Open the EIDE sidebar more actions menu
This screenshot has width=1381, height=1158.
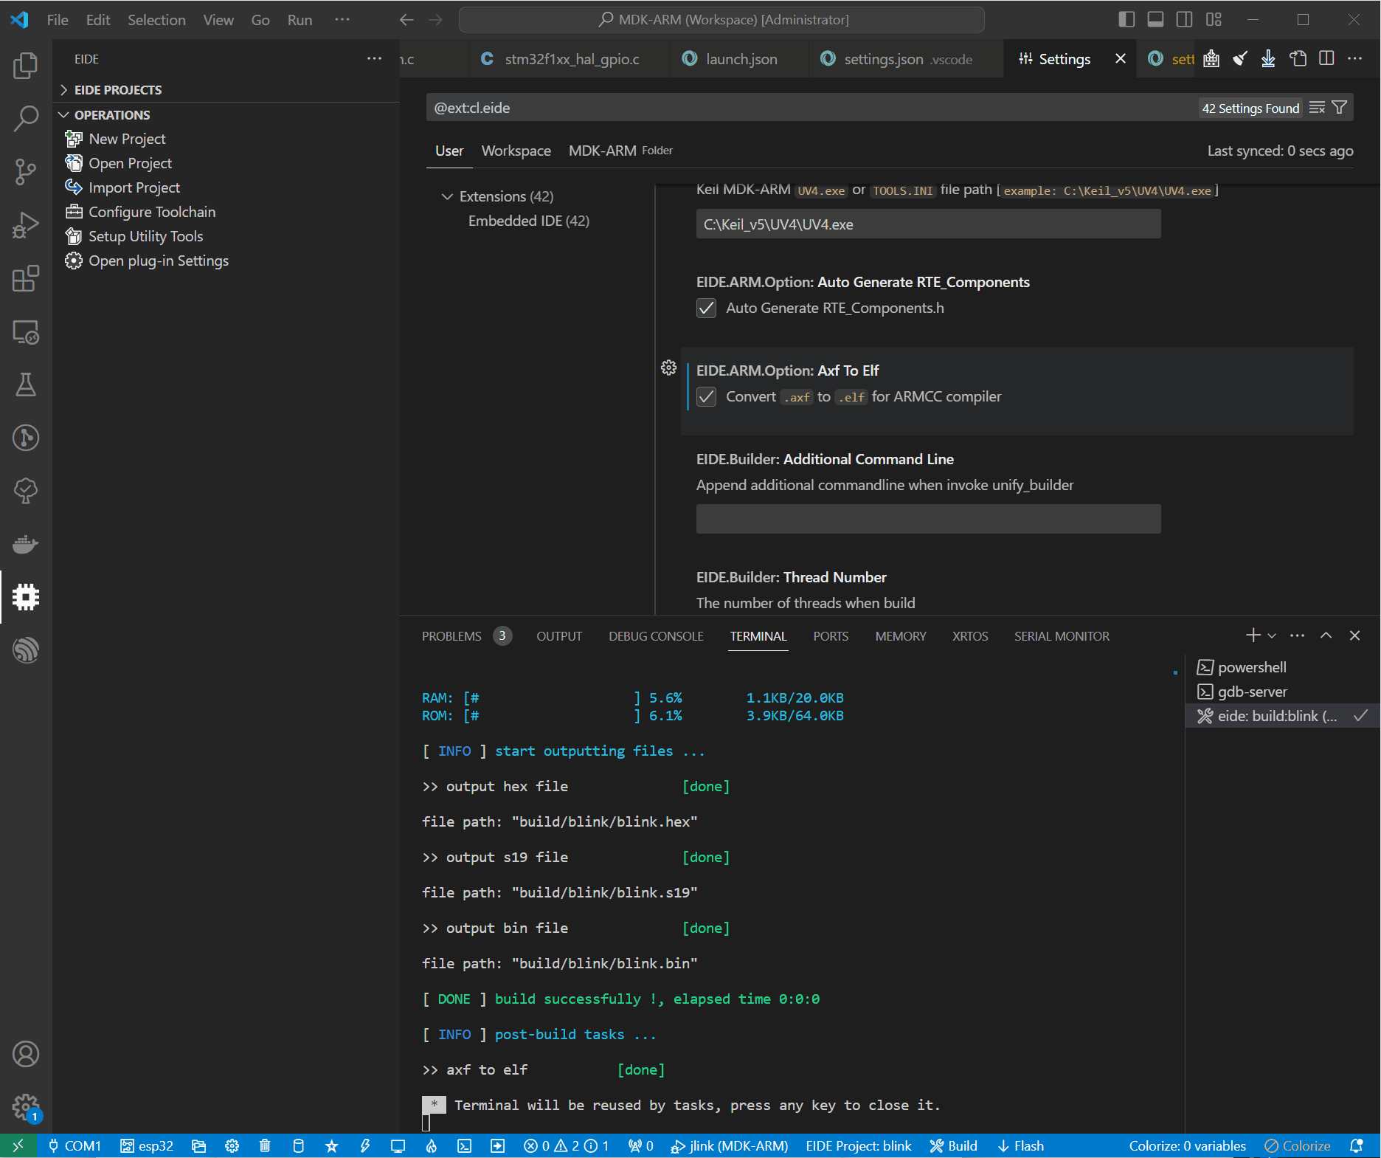(x=375, y=59)
